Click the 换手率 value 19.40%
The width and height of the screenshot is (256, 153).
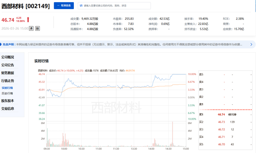[203, 19]
